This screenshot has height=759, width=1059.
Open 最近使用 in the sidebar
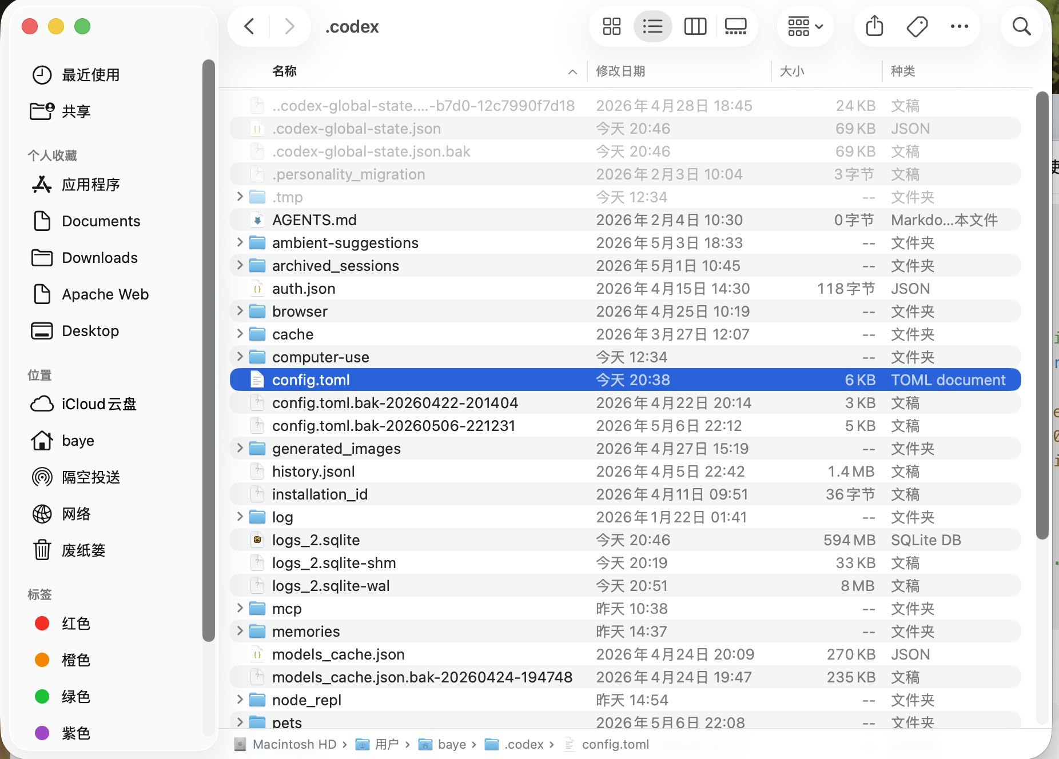[x=75, y=75]
